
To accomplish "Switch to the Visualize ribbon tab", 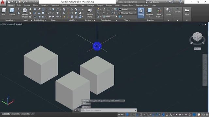I will [44, 5].
